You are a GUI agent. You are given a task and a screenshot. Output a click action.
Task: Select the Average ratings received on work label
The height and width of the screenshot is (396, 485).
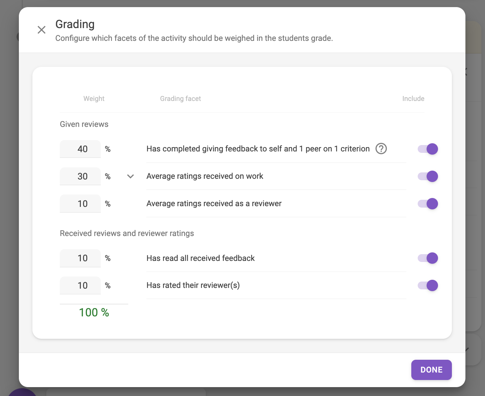205,176
